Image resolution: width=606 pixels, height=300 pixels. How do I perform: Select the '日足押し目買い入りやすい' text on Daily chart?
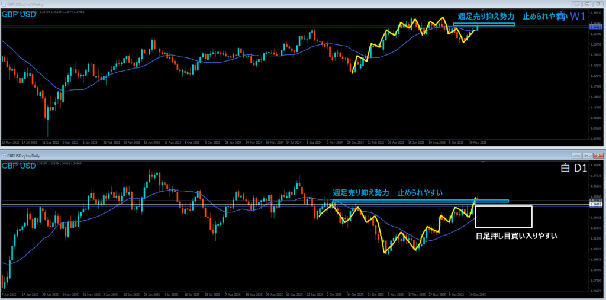[x=516, y=235]
